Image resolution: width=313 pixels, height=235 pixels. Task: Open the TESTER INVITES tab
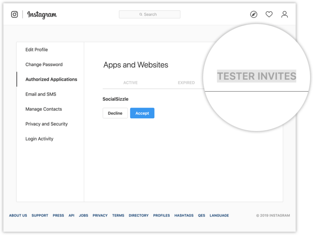coord(257,76)
